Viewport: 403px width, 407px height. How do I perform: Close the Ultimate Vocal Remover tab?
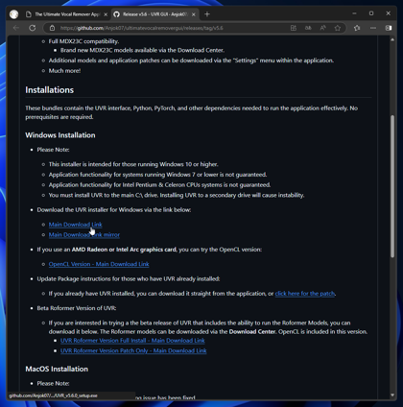[x=106, y=14]
